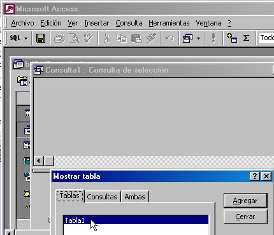
Task: Expand the SQL view dropdown arrow
Action: coord(25,38)
